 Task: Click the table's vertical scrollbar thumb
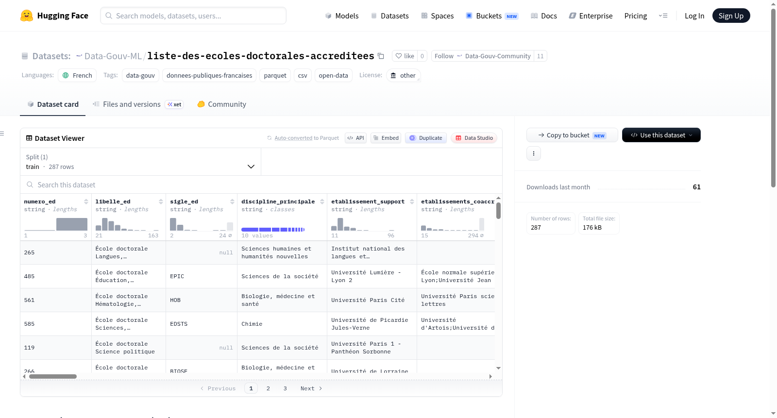click(498, 211)
